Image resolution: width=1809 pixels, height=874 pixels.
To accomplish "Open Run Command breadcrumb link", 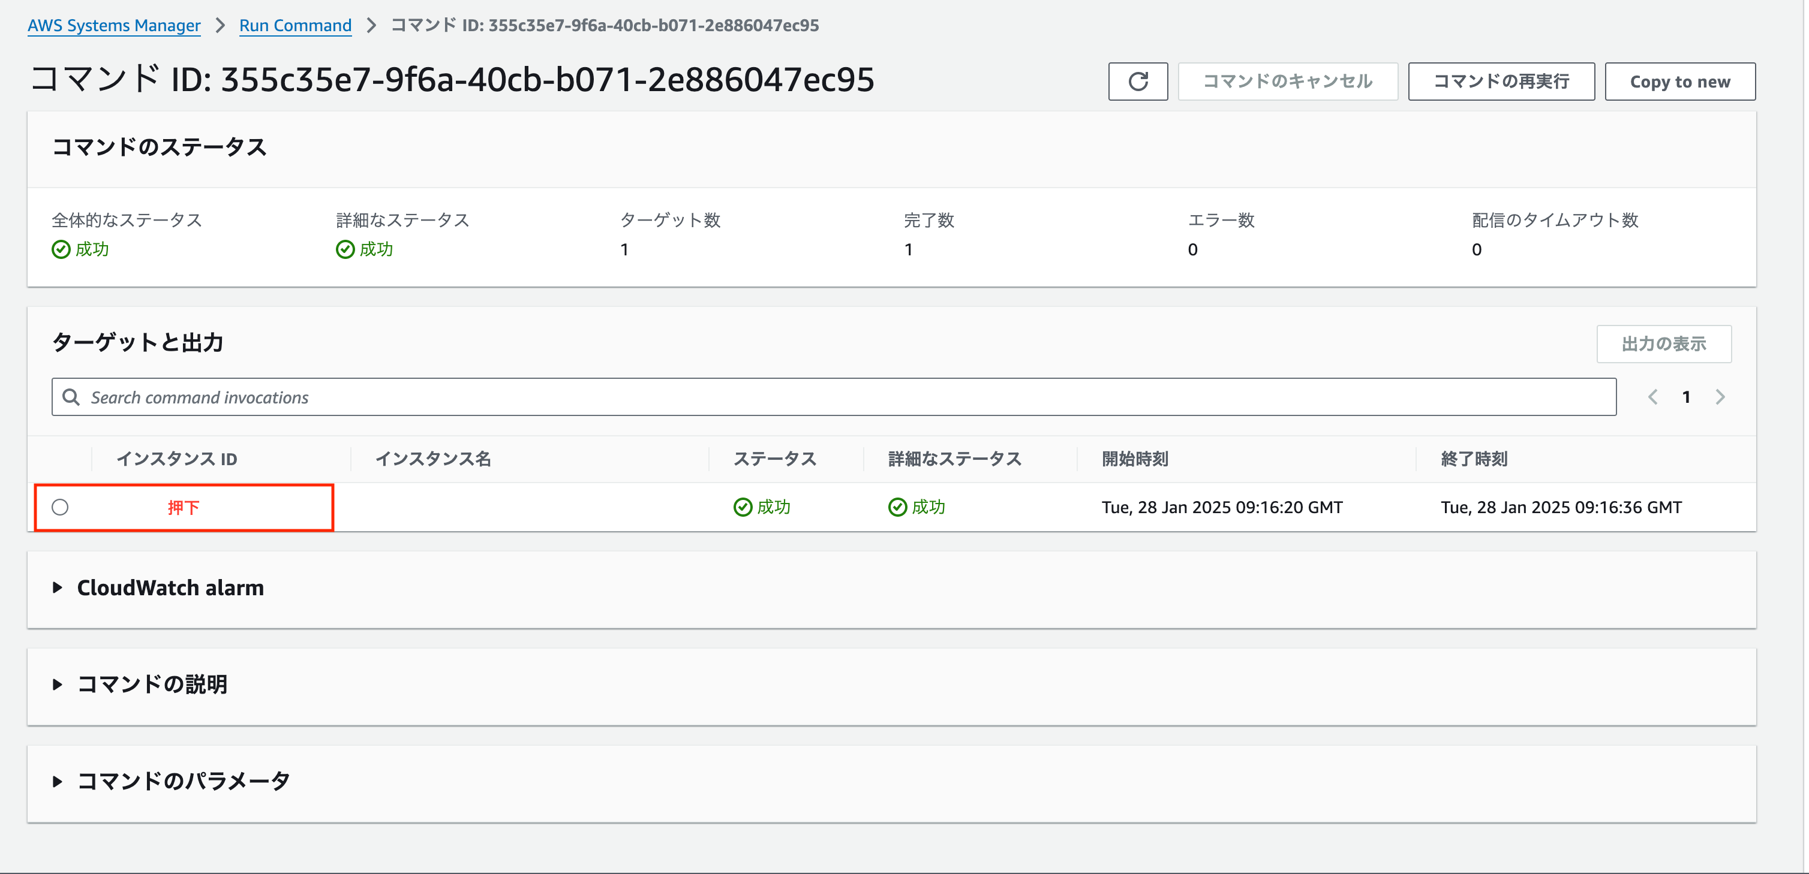I will [295, 25].
